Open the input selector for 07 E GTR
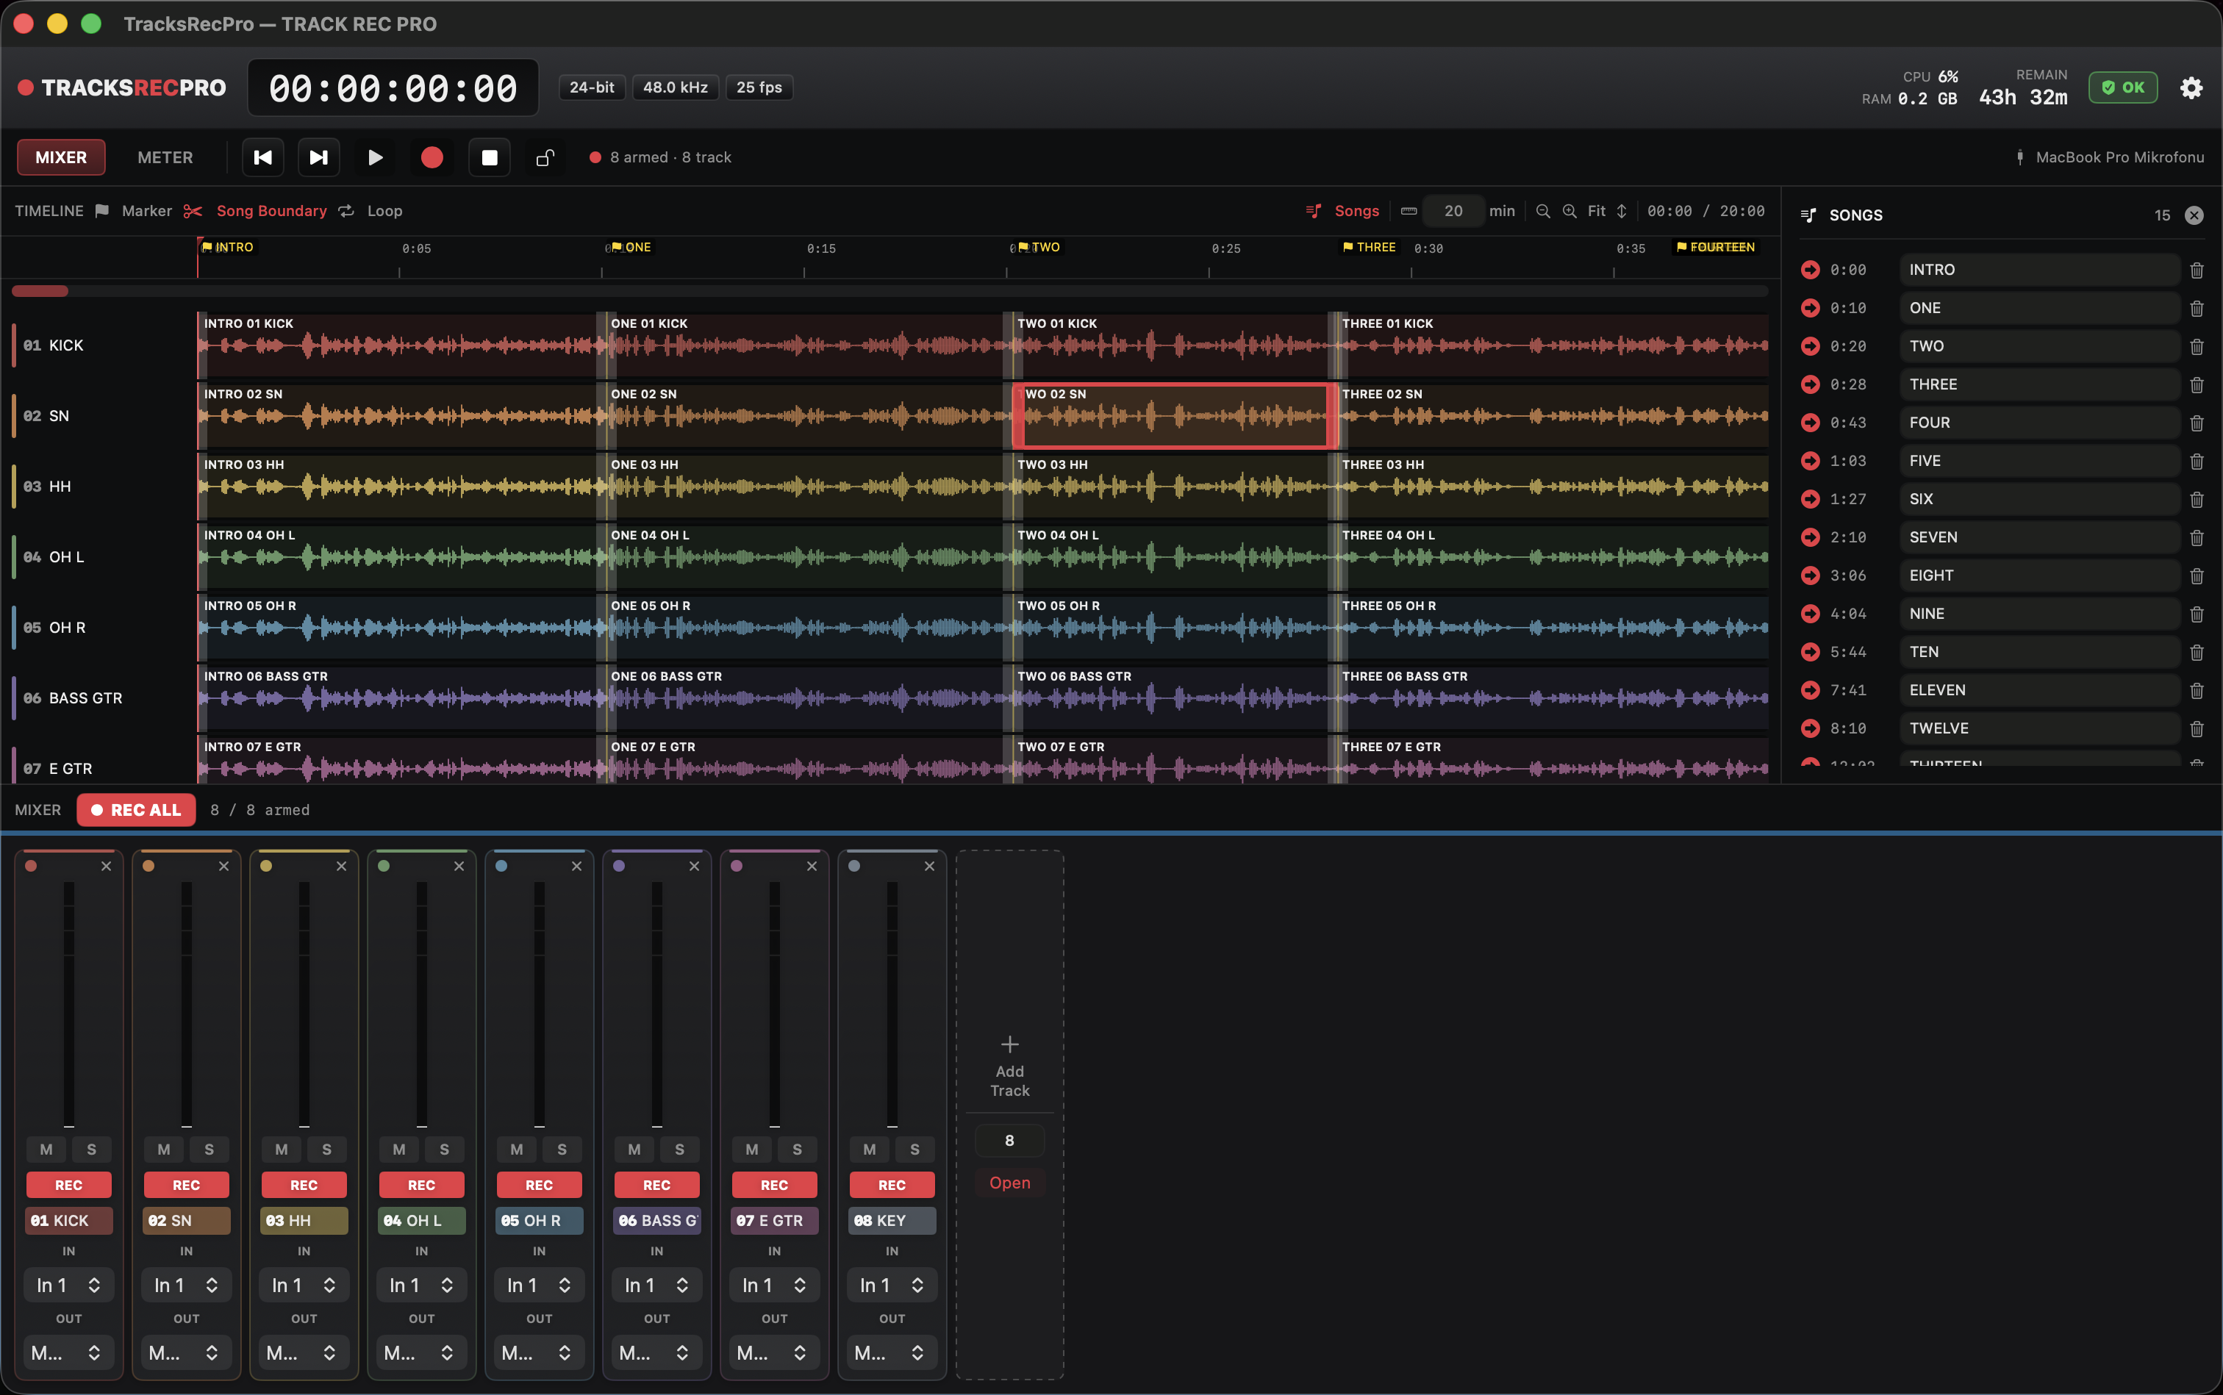The height and width of the screenshot is (1395, 2223). coord(774,1285)
